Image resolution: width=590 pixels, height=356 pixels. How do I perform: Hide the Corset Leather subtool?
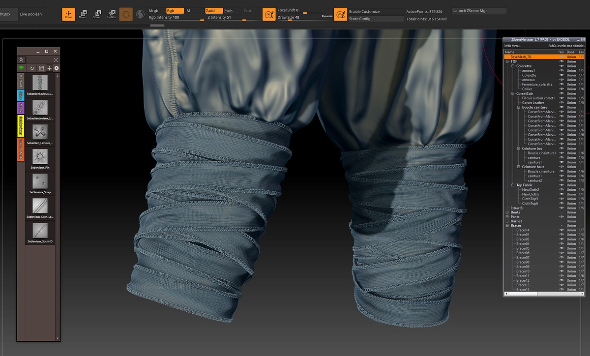pyautogui.click(x=561, y=103)
